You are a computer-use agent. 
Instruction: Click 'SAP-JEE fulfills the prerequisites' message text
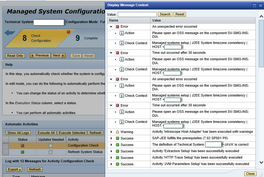190,138
